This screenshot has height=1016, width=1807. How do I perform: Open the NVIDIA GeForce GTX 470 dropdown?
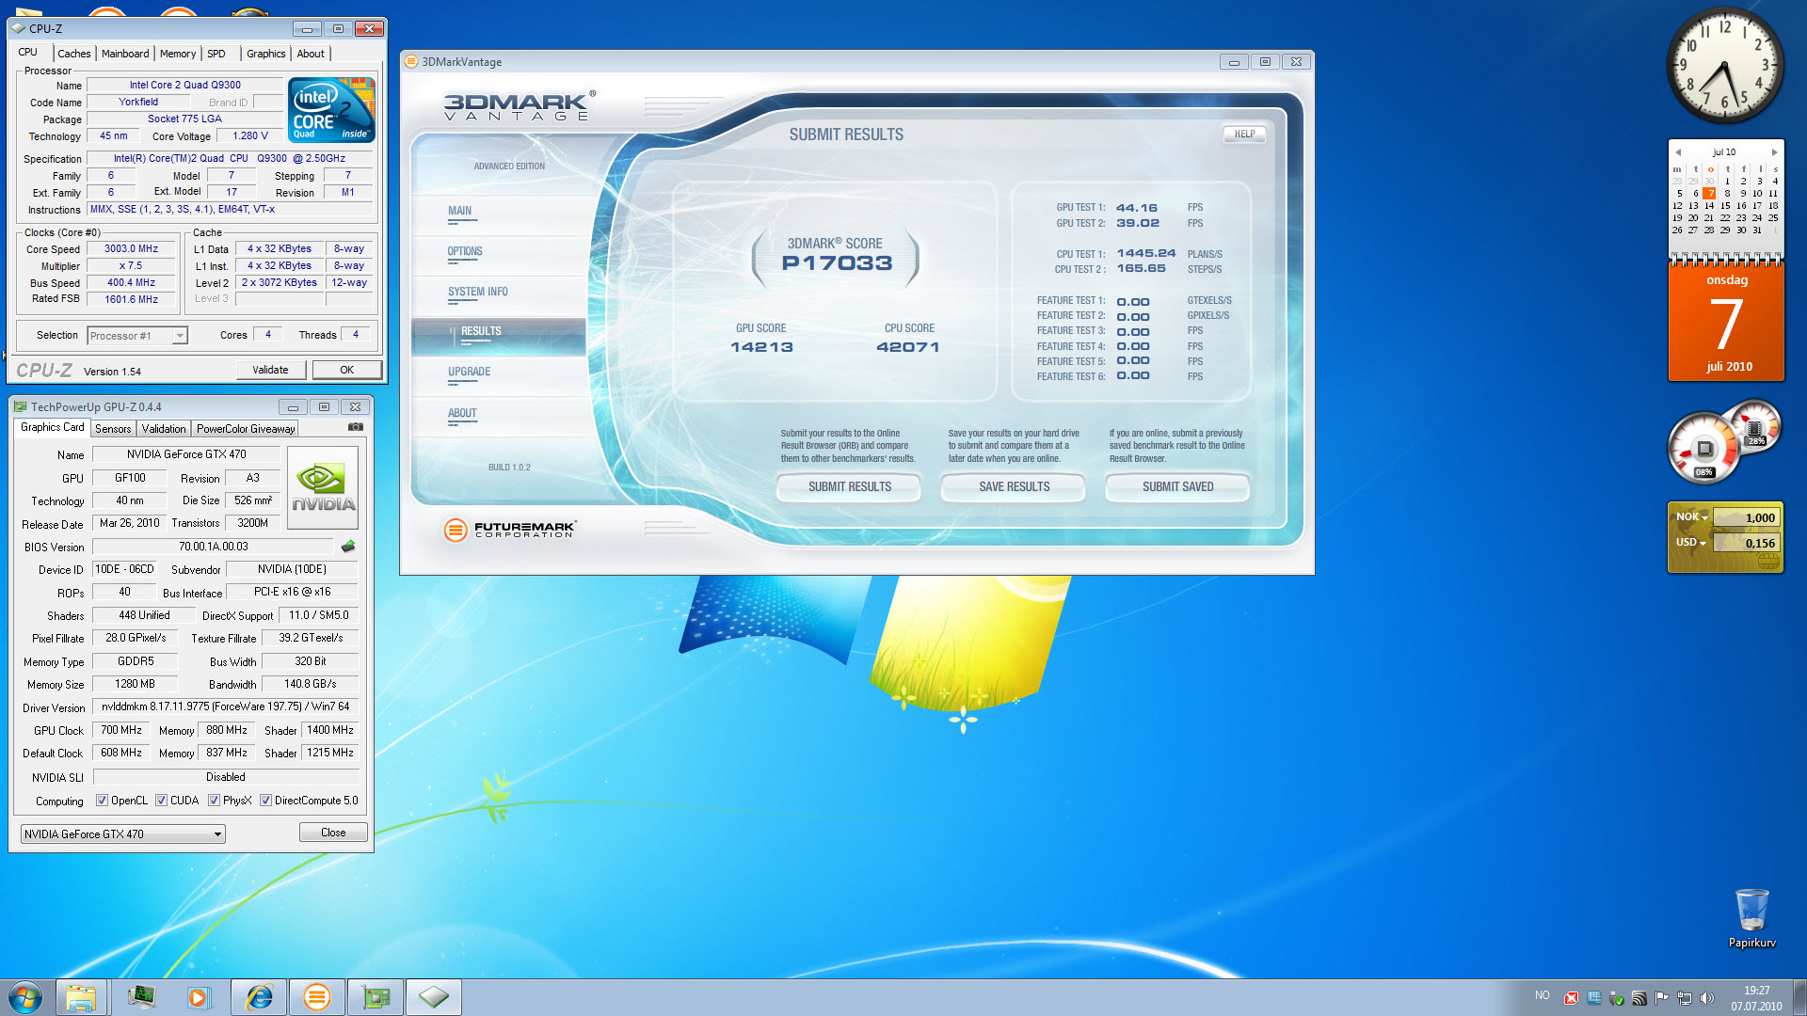123,834
